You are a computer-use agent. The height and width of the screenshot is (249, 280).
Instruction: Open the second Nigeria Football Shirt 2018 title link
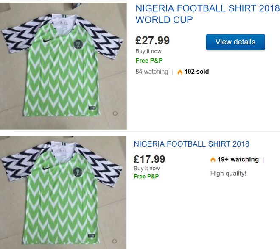click(191, 144)
